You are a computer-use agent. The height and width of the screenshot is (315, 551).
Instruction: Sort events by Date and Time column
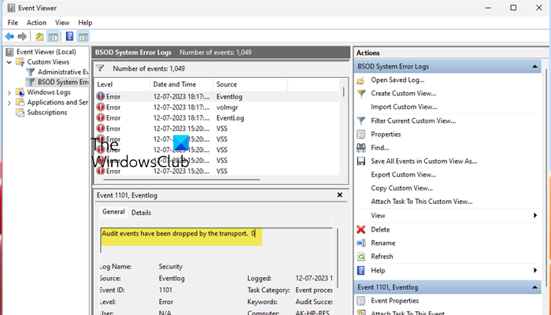tap(180, 83)
